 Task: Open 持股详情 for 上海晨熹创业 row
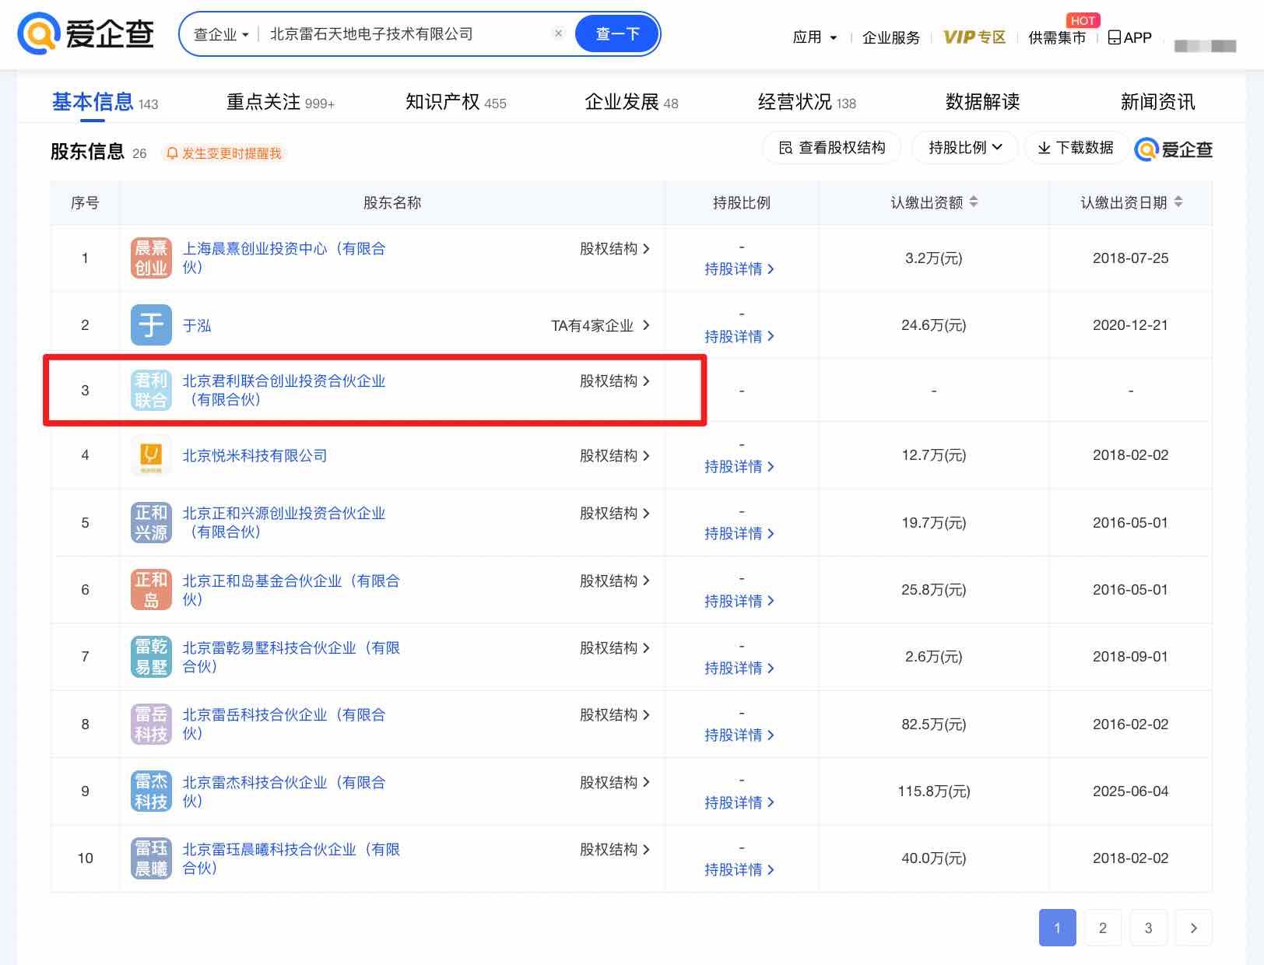739,269
